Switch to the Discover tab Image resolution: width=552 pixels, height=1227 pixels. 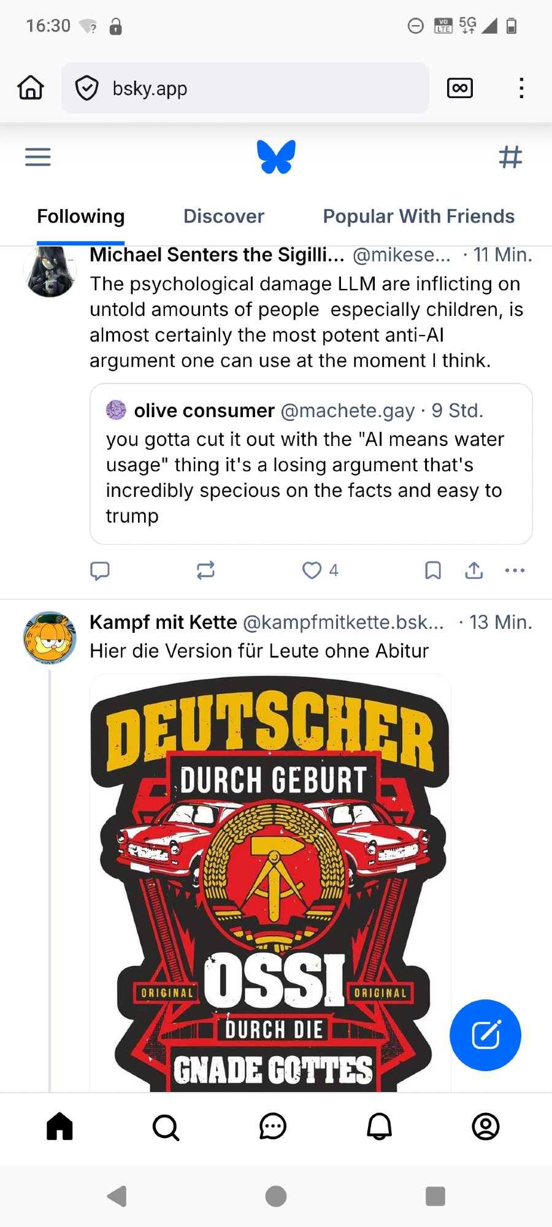point(224,217)
